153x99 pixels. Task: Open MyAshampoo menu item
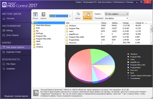coord(119,2)
